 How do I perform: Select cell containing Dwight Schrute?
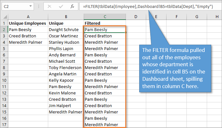pos(66,29)
